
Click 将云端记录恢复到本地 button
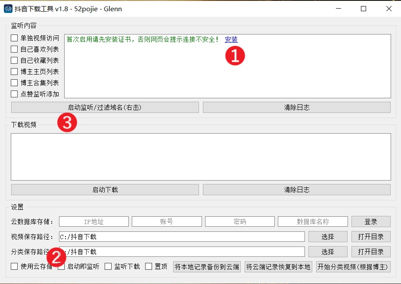tap(278, 267)
